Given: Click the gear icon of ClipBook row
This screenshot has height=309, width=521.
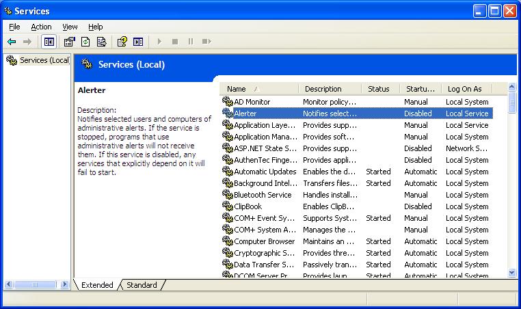Looking at the screenshot, I should pyautogui.click(x=228, y=206).
